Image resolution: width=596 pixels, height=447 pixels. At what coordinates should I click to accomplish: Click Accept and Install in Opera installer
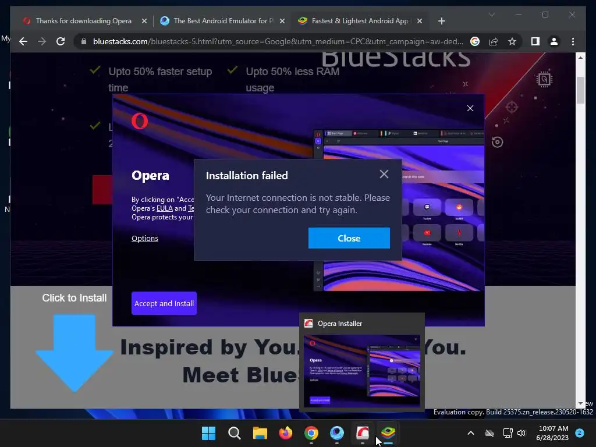(x=164, y=303)
